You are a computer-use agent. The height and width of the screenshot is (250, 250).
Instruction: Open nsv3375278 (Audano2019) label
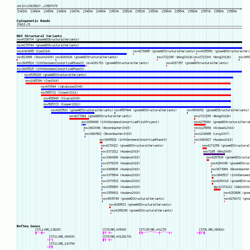pos(121,163)
